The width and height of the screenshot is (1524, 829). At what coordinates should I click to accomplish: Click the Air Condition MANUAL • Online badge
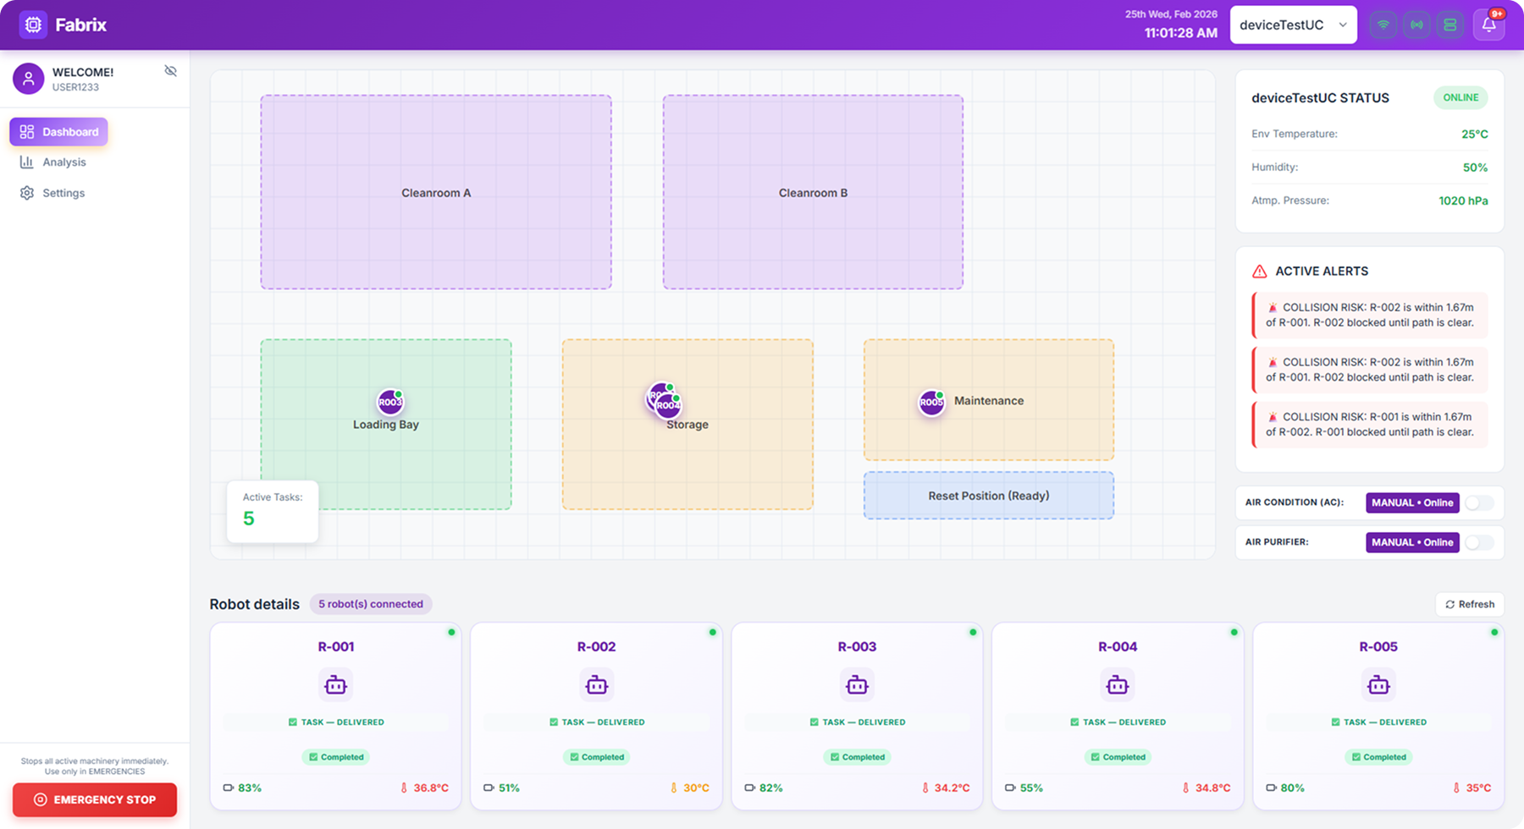point(1412,502)
